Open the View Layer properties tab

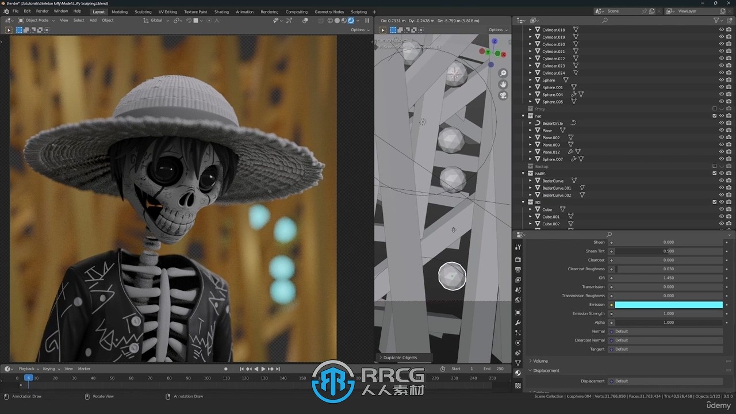coord(518,279)
